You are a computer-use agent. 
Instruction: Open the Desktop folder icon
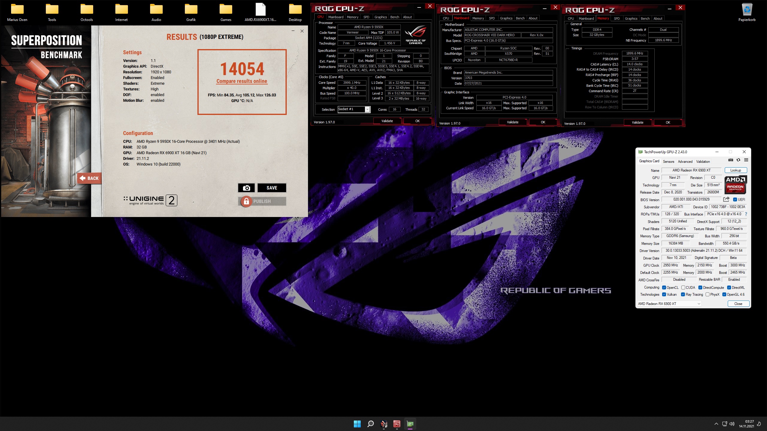(x=295, y=12)
